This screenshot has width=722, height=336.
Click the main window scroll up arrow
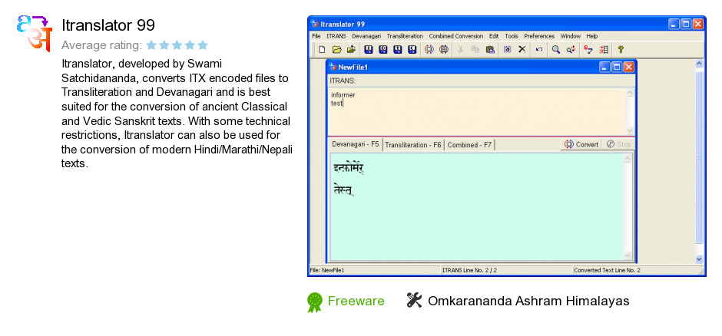tap(700, 64)
